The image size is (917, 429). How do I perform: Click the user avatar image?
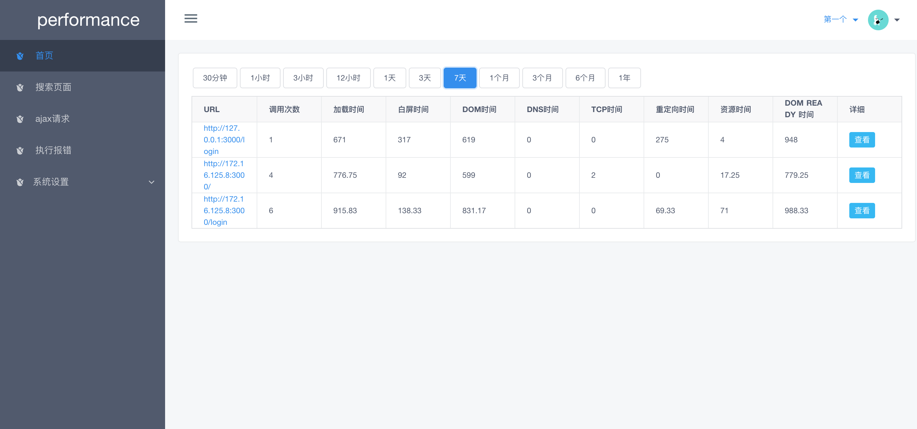click(878, 20)
